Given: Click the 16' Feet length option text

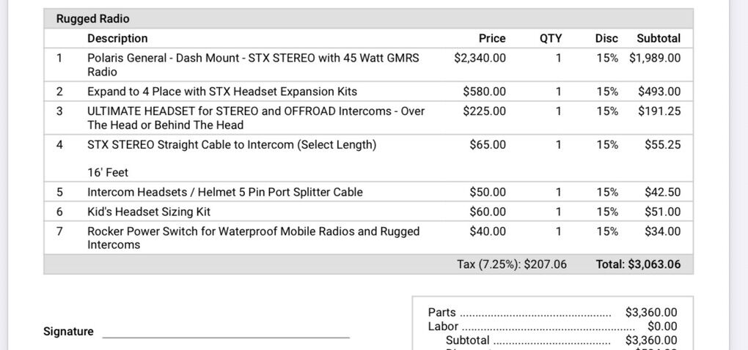Looking at the screenshot, I should click(108, 172).
